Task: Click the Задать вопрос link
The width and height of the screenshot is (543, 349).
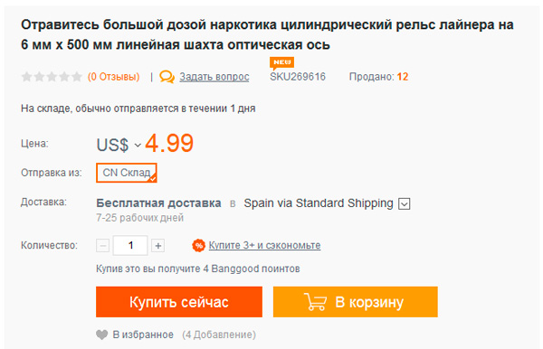Action: click(x=214, y=77)
